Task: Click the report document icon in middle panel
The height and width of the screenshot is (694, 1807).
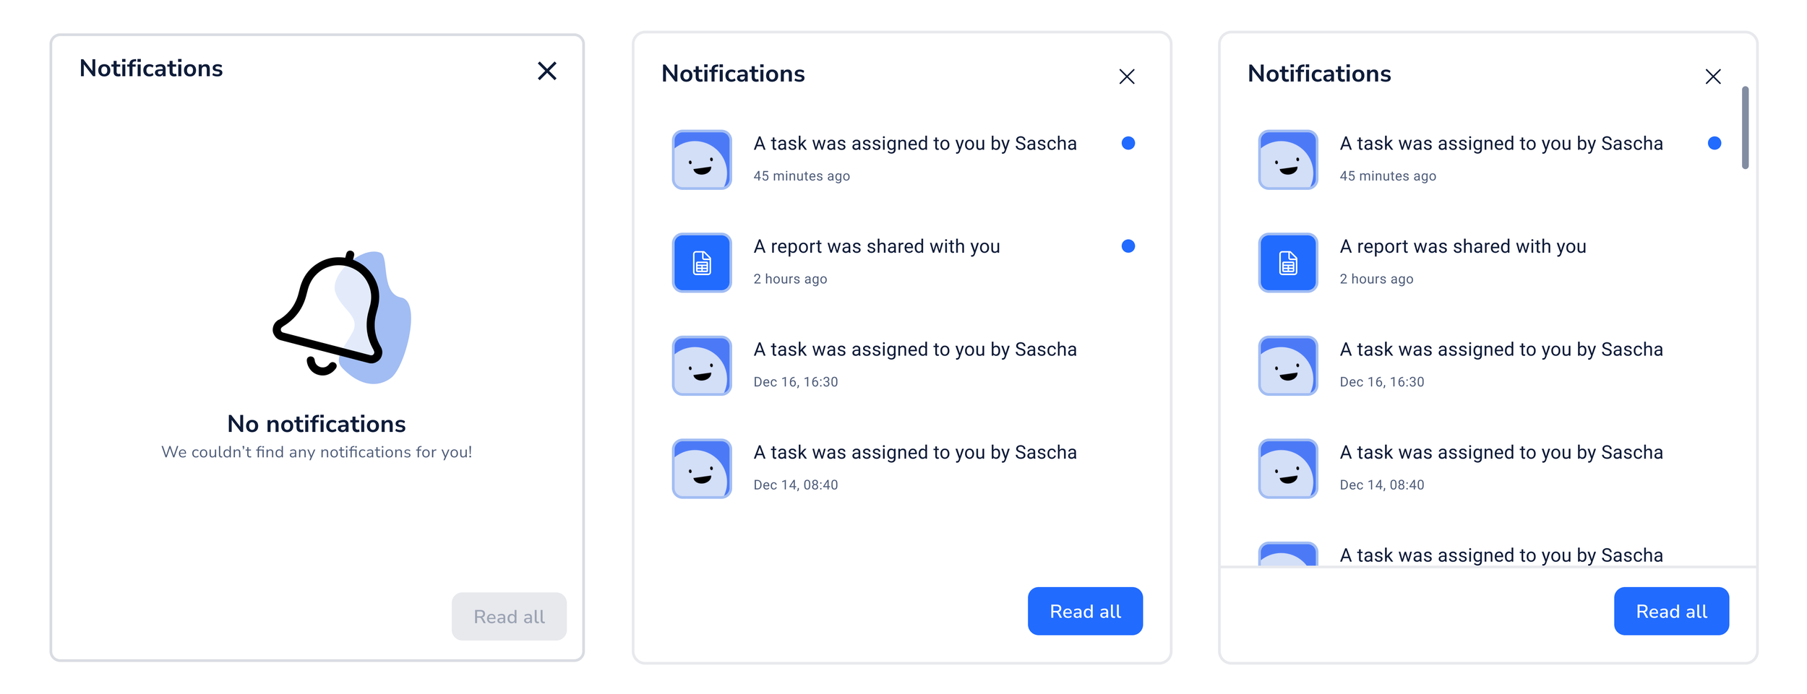Action: tap(702, 263)
